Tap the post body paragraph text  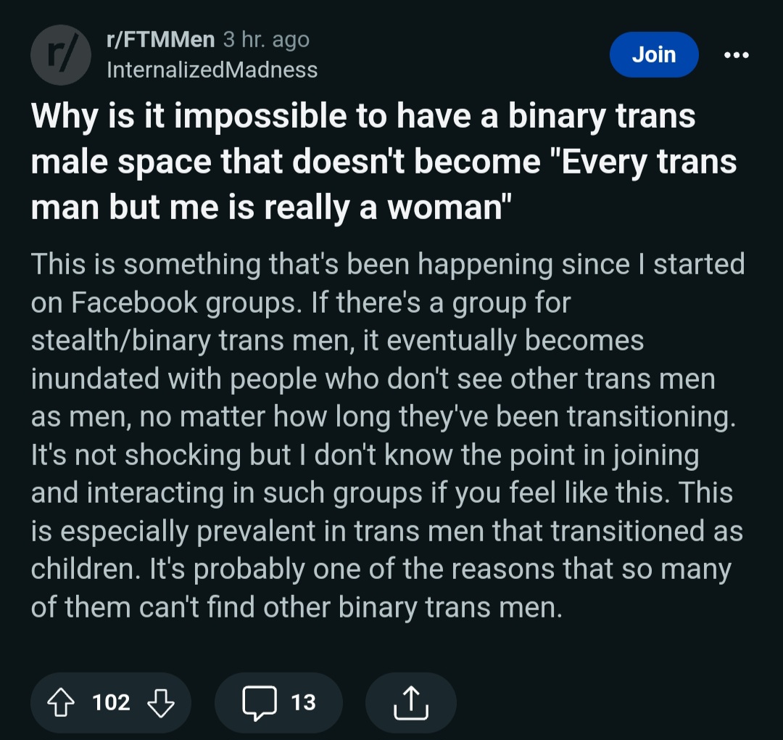click(x=387, y=435)
